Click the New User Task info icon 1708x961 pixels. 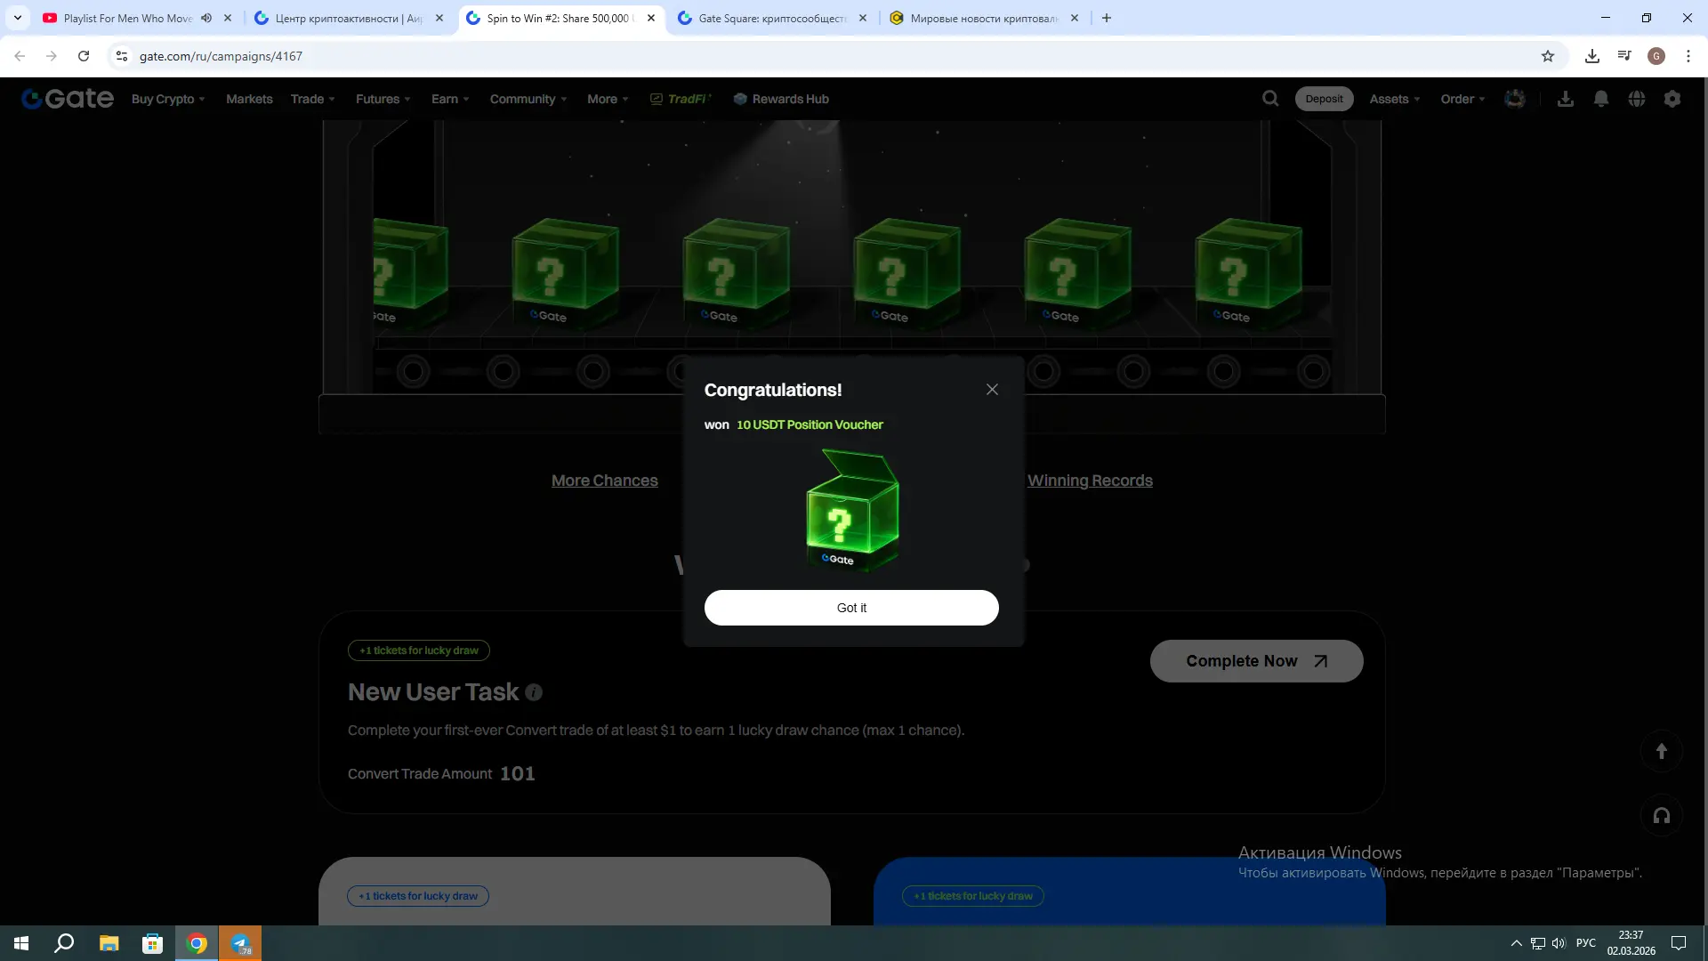point(534,692)
